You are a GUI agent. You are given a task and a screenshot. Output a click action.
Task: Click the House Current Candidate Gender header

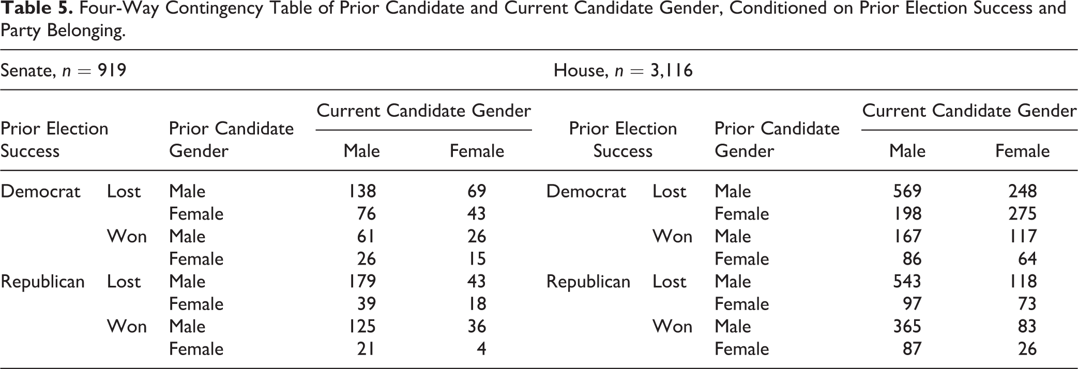click(x=969, y=111)
